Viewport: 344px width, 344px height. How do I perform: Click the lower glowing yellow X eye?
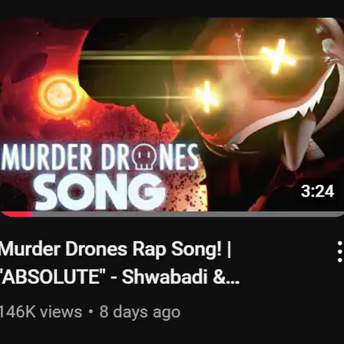207,96
